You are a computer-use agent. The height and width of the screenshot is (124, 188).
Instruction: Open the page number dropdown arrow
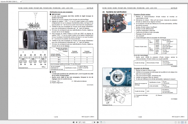(x=92, y=122)
